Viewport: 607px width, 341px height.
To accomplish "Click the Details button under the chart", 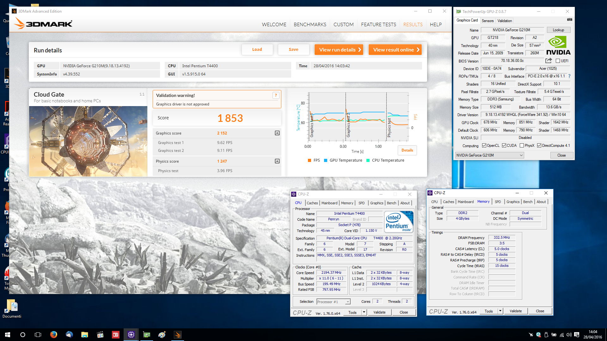I will (x=407, y=150).
